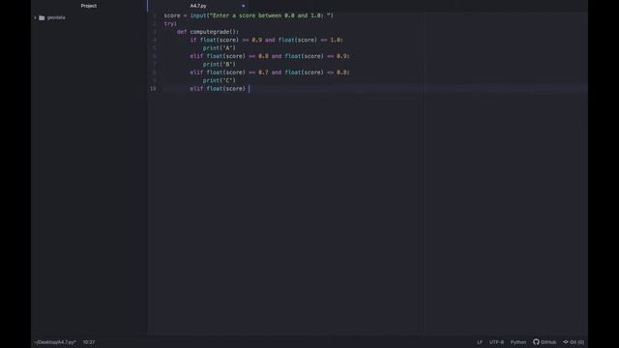Click the GitHub octocat icon in status bar
Screen dimensions: 619x348
coord(536,342)
